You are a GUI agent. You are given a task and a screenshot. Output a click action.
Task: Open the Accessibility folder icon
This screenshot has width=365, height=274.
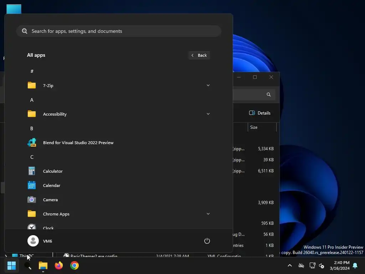pos(32,114)
